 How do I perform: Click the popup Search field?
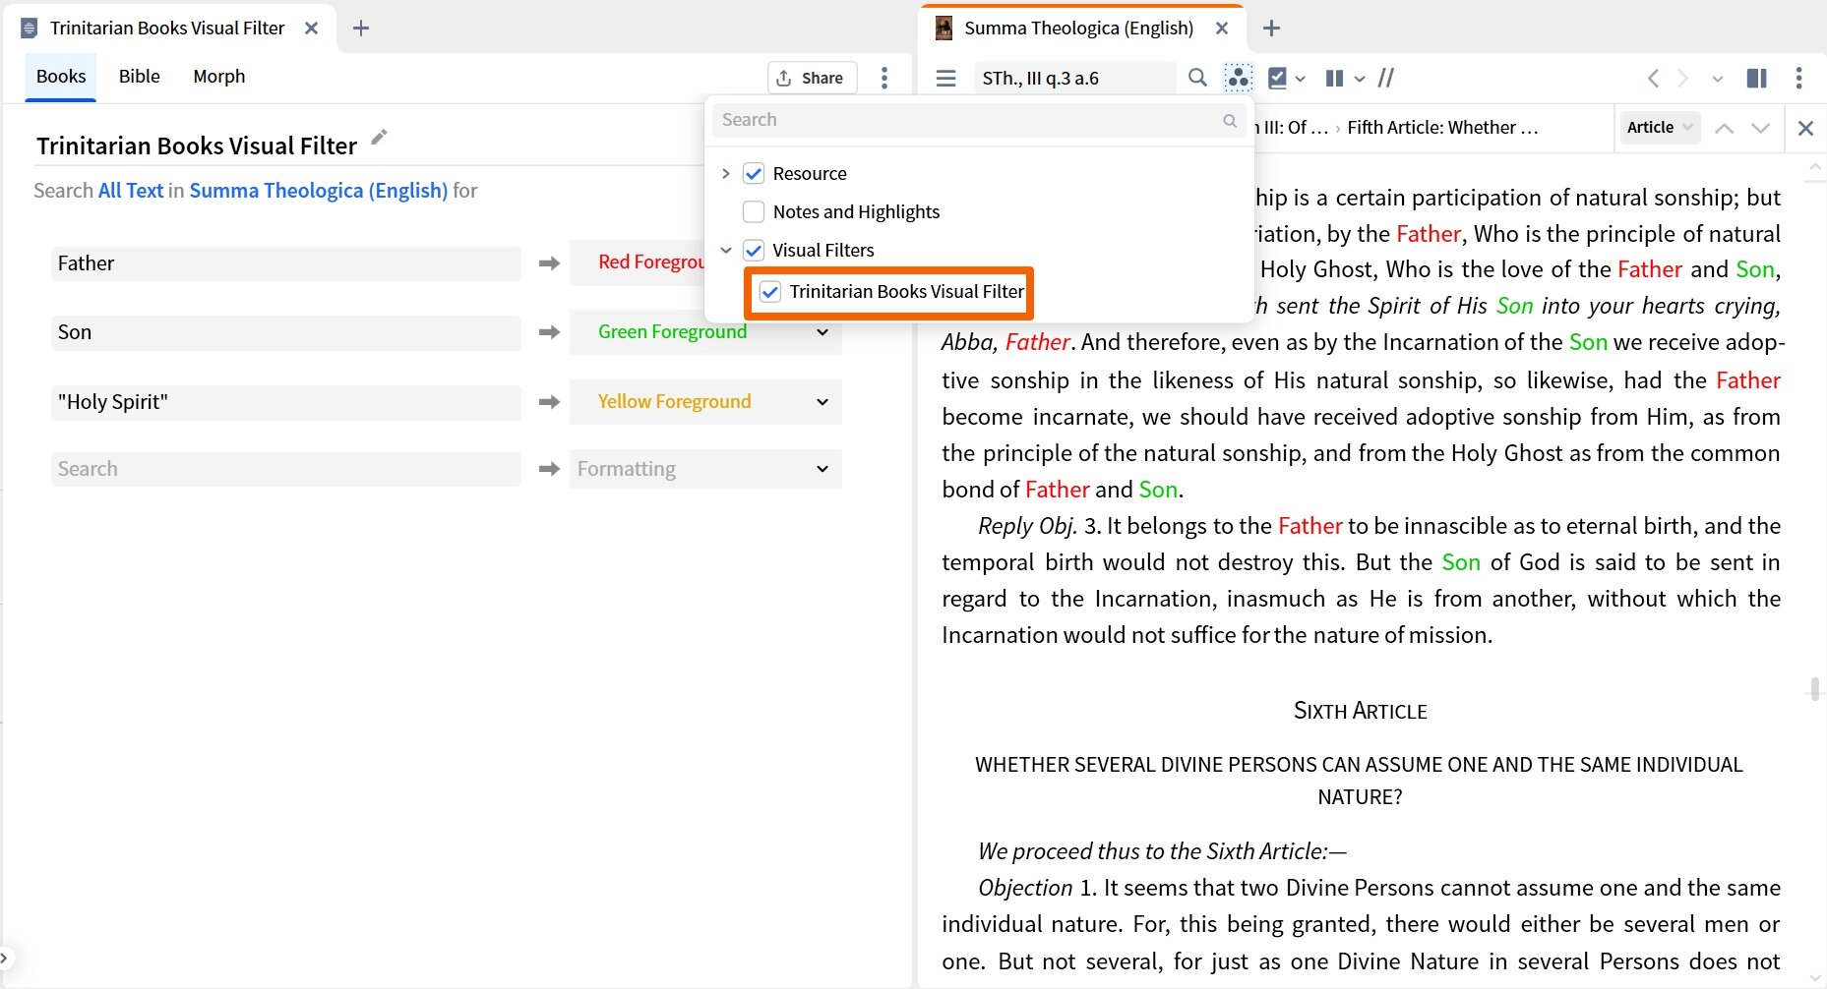(x=979, y=120)
